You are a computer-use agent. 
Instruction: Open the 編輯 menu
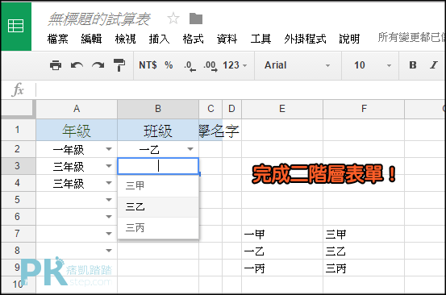91,39
